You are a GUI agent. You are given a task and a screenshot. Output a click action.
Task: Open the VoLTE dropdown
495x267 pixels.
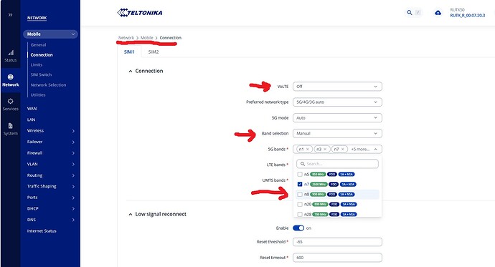(x=337, y=87)
